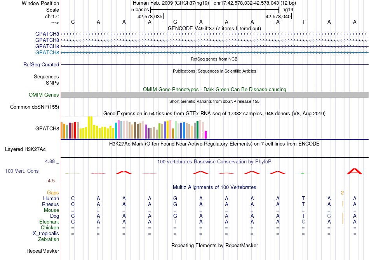Open GTEx Gene Expression in 54 tissues title

click(x=214, y=114)
